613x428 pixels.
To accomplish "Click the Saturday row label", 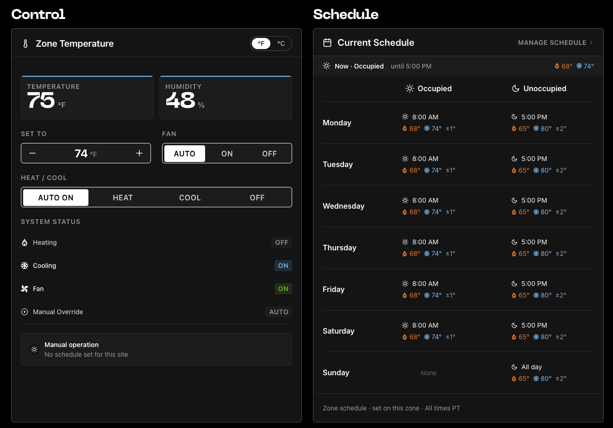I will click(338, 331).
